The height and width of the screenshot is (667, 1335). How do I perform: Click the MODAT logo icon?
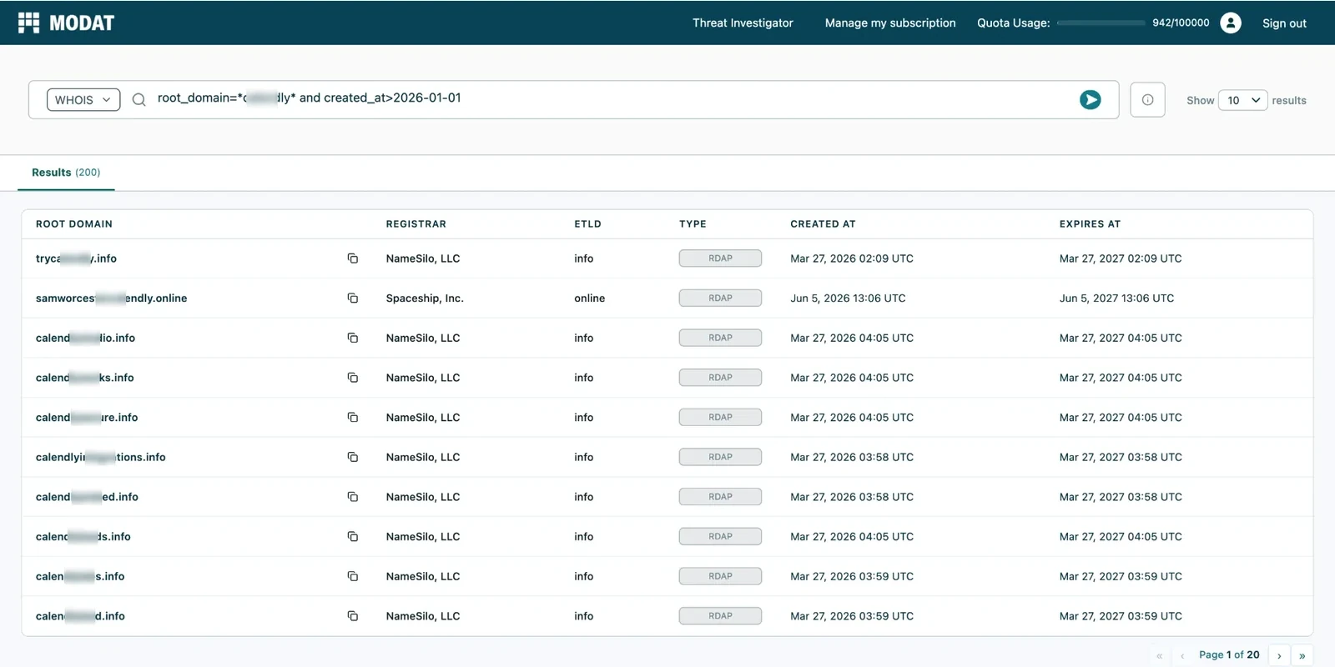tap(28, 23)
